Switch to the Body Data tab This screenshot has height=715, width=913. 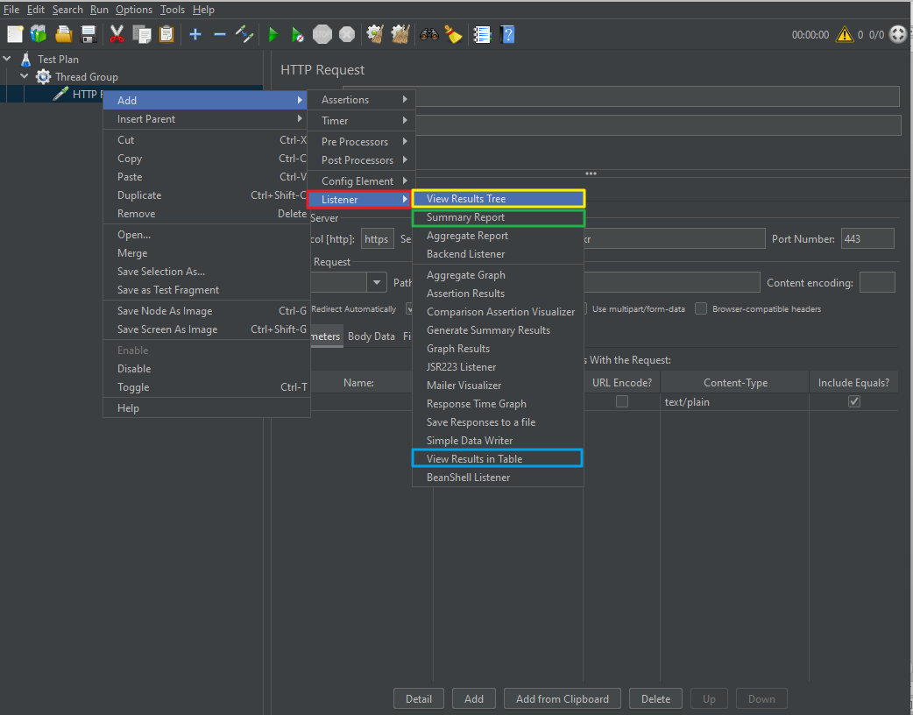(x=371, y=336)
